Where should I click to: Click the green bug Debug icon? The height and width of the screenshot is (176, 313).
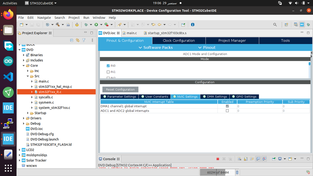click(x=86, y=24)
